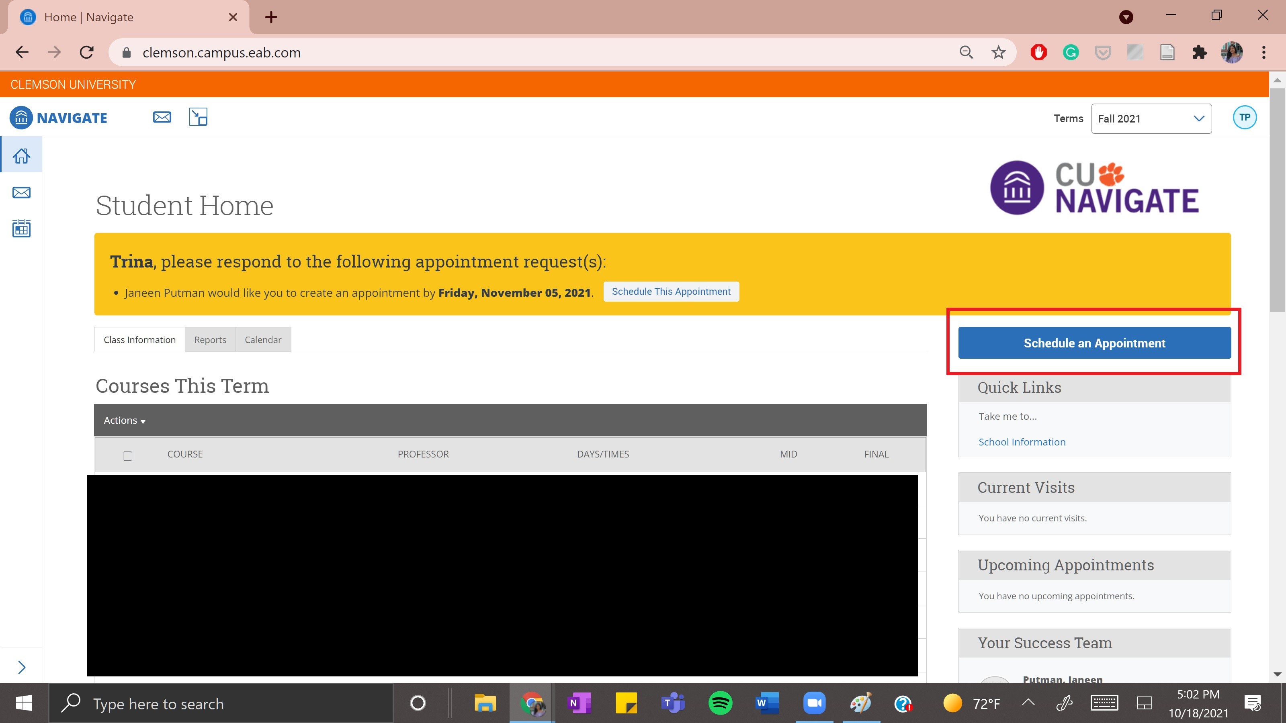Open the notification center icon
This screenshot has height=723, width=1286.
pos(1253,703)
